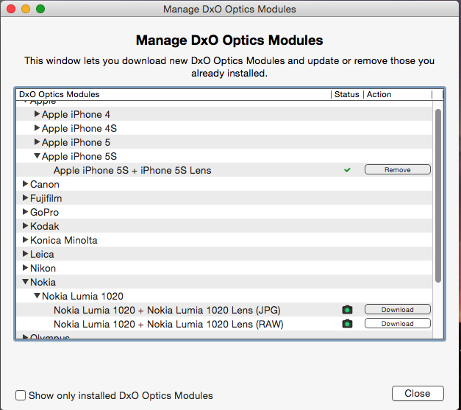Collapse the Nokia Lumia 1020 entry
Image resolution: width=461 pixels, height=410 pixels.
click(37, 295)
